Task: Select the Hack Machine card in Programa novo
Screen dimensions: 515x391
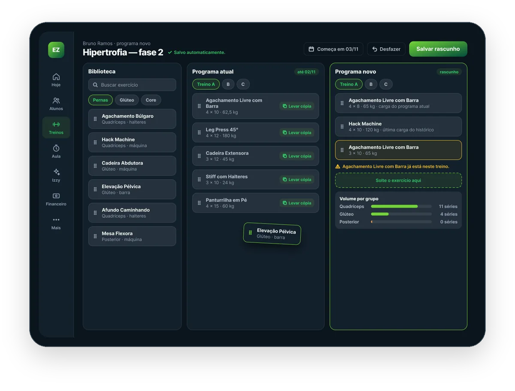Action: [x=398, y=127]
